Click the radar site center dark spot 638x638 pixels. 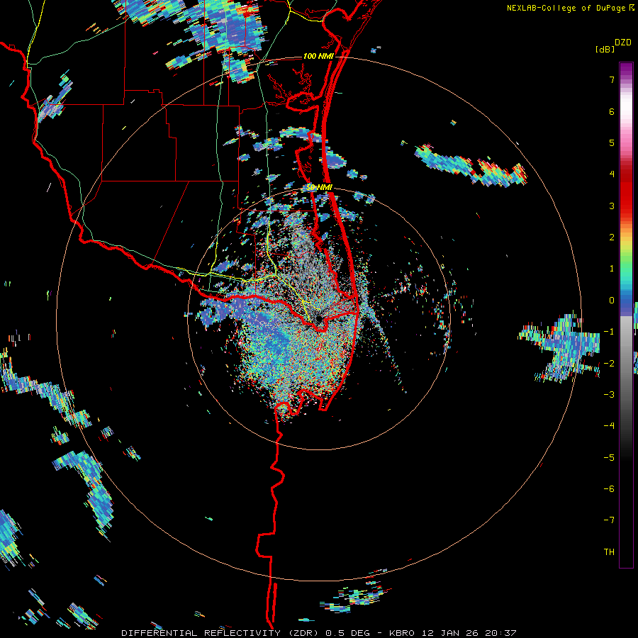[318, 319]
